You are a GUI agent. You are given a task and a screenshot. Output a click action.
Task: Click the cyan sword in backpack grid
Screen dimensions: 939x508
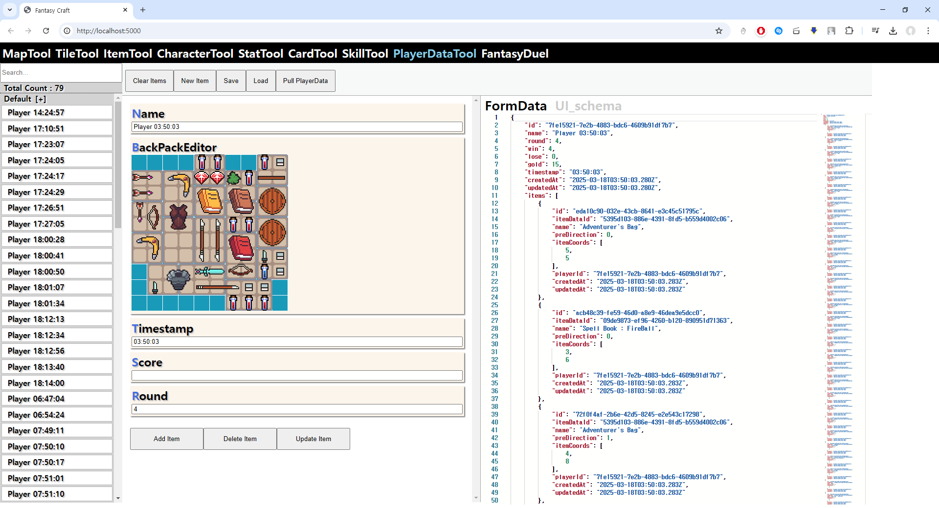(x=209, y=271)
